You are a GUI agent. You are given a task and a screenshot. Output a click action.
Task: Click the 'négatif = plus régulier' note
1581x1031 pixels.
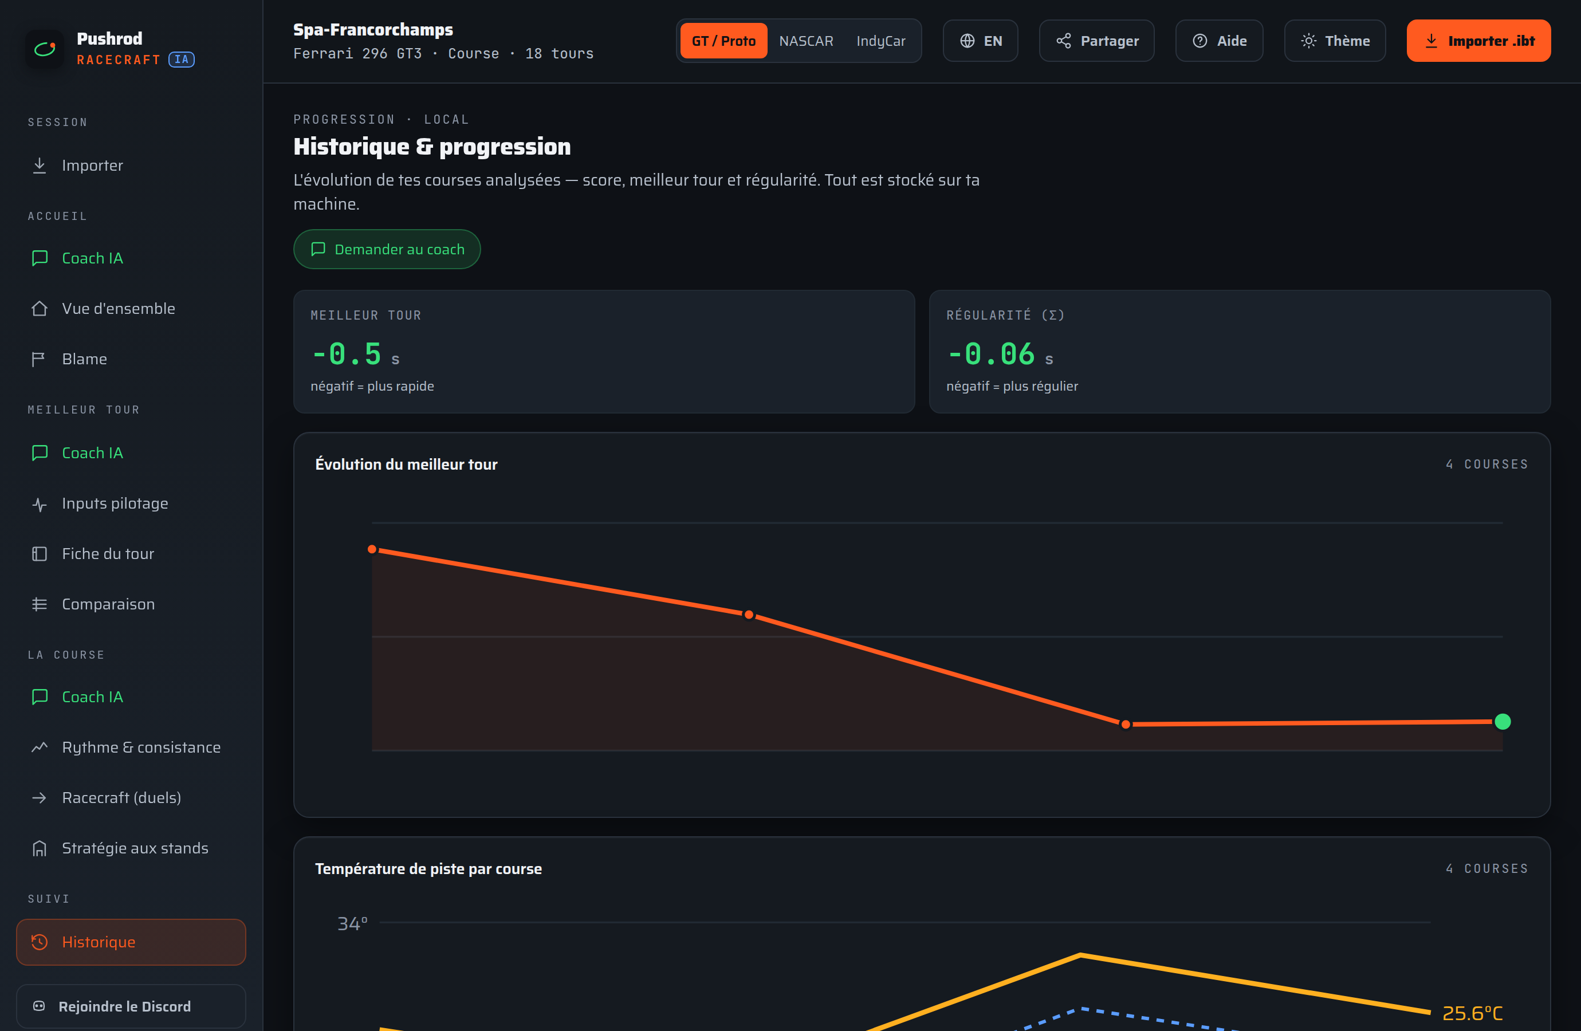[1012, 386]
